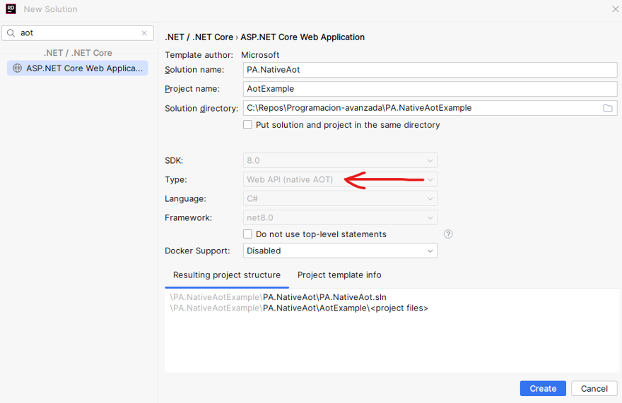Open help for top-level statements option
The height and width of the screenshot is (403, 622).
click(x=448, y=234)
